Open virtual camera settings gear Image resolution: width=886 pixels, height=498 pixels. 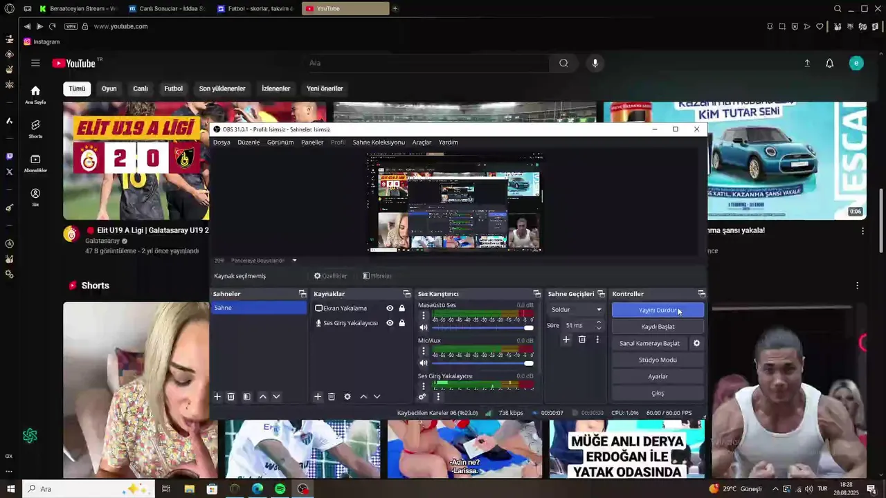pyautogui.click(x=696, y=343)
